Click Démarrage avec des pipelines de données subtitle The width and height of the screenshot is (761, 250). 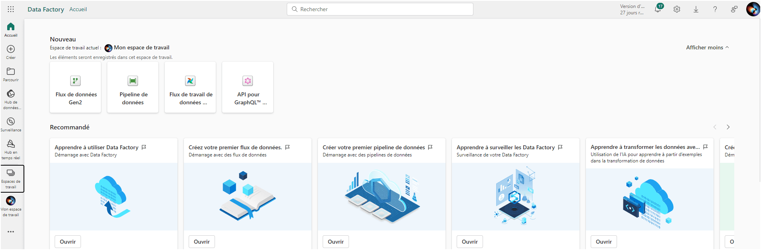coord(367,155)
